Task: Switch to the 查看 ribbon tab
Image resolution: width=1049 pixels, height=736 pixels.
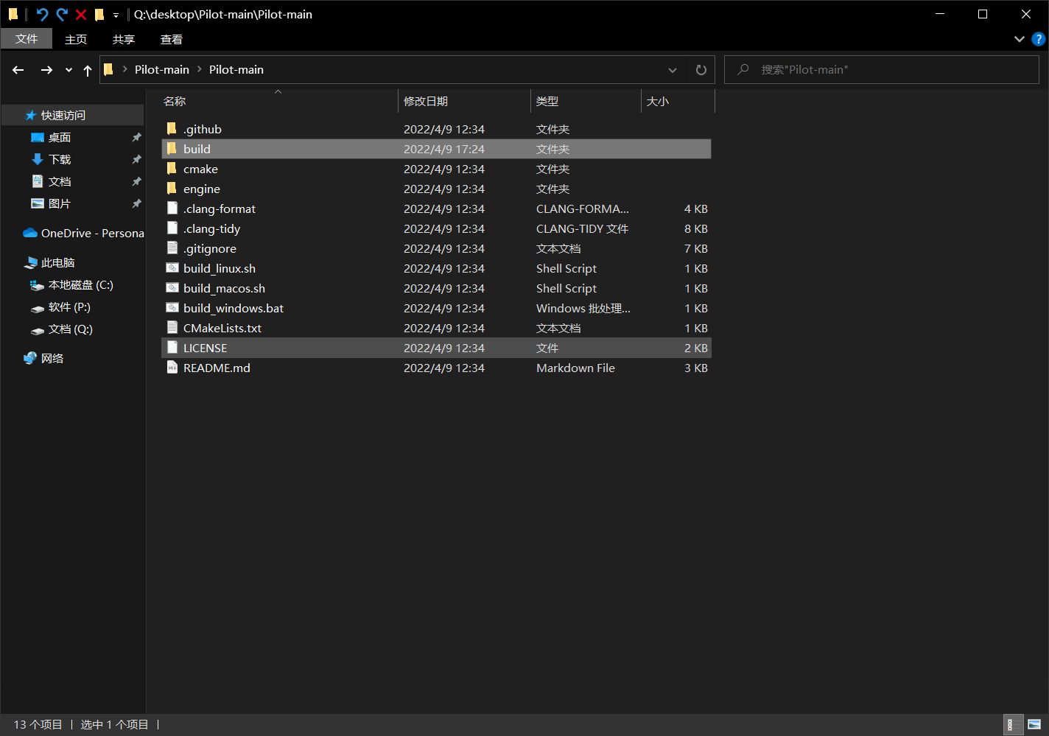Action: click(172, 39)
